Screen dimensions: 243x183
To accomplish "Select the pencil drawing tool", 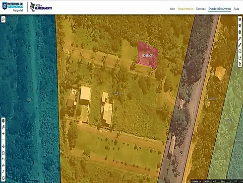I will (240, 45).
